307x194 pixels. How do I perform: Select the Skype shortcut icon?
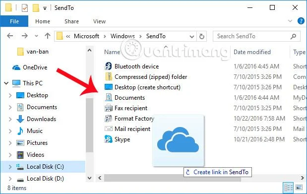click(108, 139)
